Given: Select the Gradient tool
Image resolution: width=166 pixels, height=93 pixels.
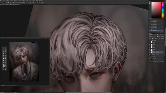Looking at the screenshot, I should 5,57.
